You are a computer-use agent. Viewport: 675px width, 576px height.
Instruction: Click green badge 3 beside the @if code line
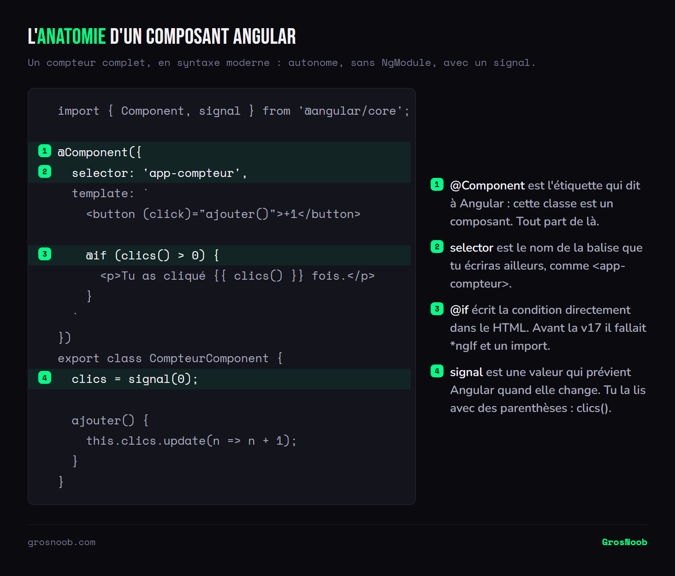pos(45,254)
